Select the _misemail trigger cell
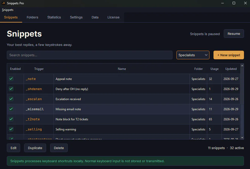This screenshot has height=169, width=250. (x=39, y=109)
